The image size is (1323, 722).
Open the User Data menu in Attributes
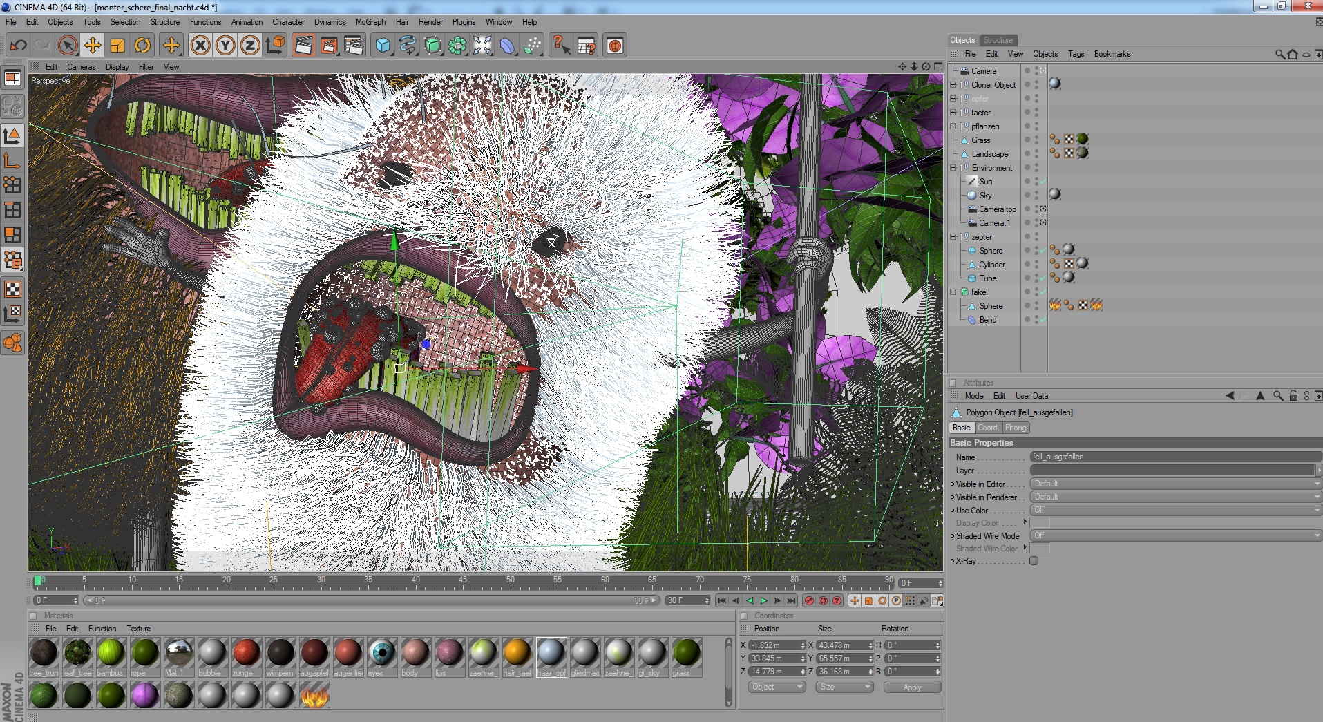[1031, 396]
